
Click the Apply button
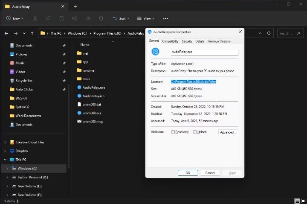(x=232, y=173)
